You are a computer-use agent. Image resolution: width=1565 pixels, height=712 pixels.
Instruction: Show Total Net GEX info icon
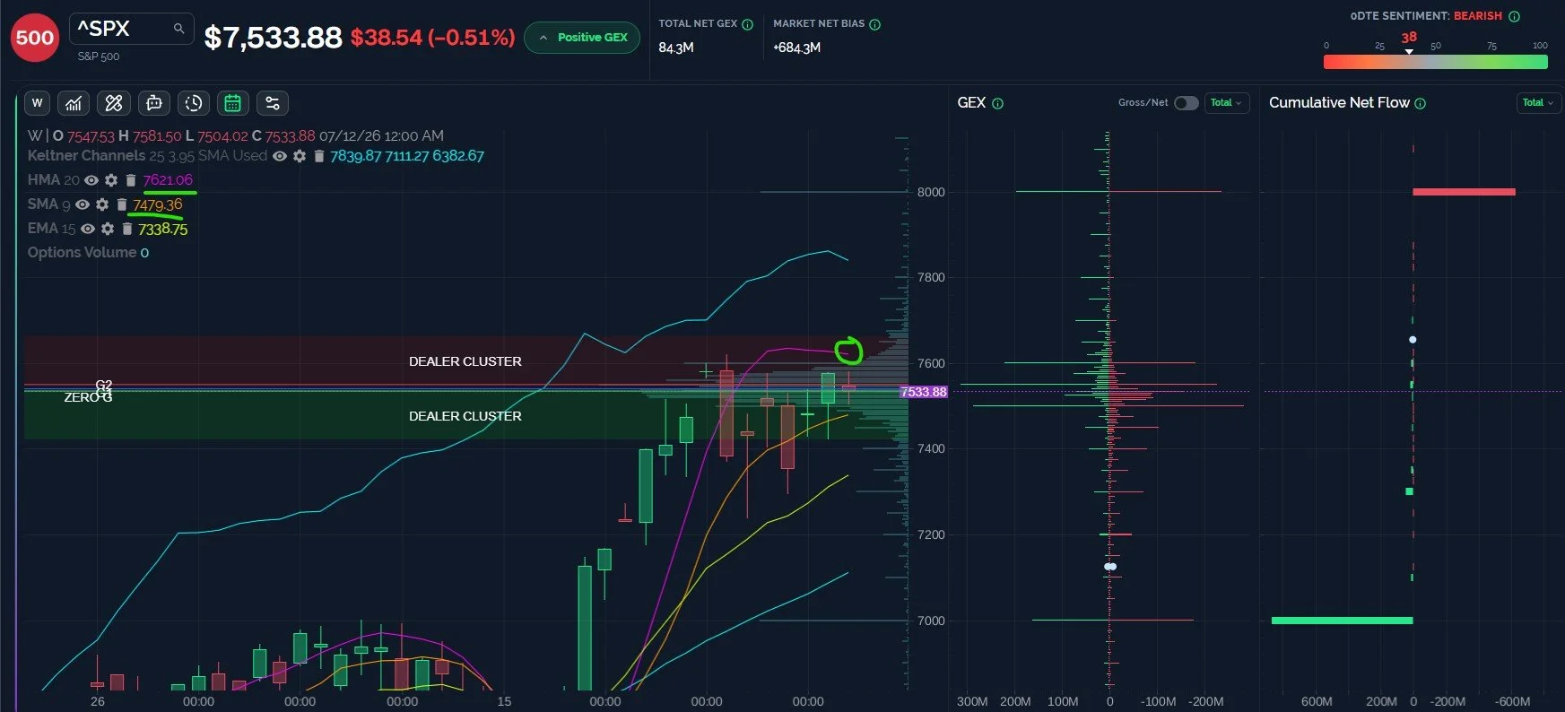747,25
